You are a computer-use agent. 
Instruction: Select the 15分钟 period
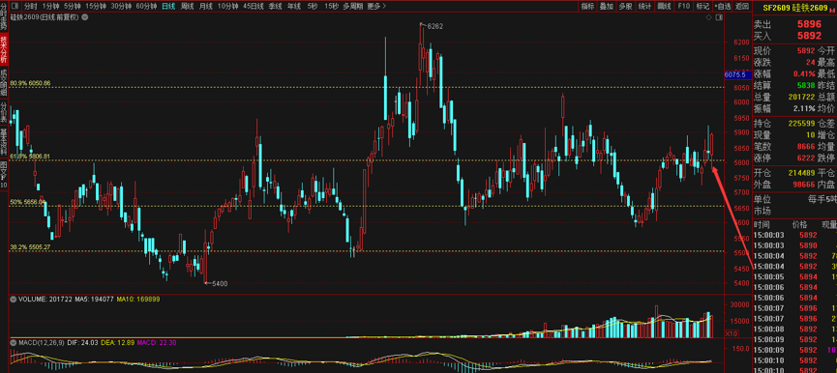pos(96,7)
